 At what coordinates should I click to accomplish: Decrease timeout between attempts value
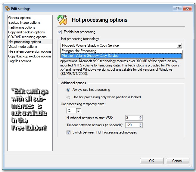(141, 126)
